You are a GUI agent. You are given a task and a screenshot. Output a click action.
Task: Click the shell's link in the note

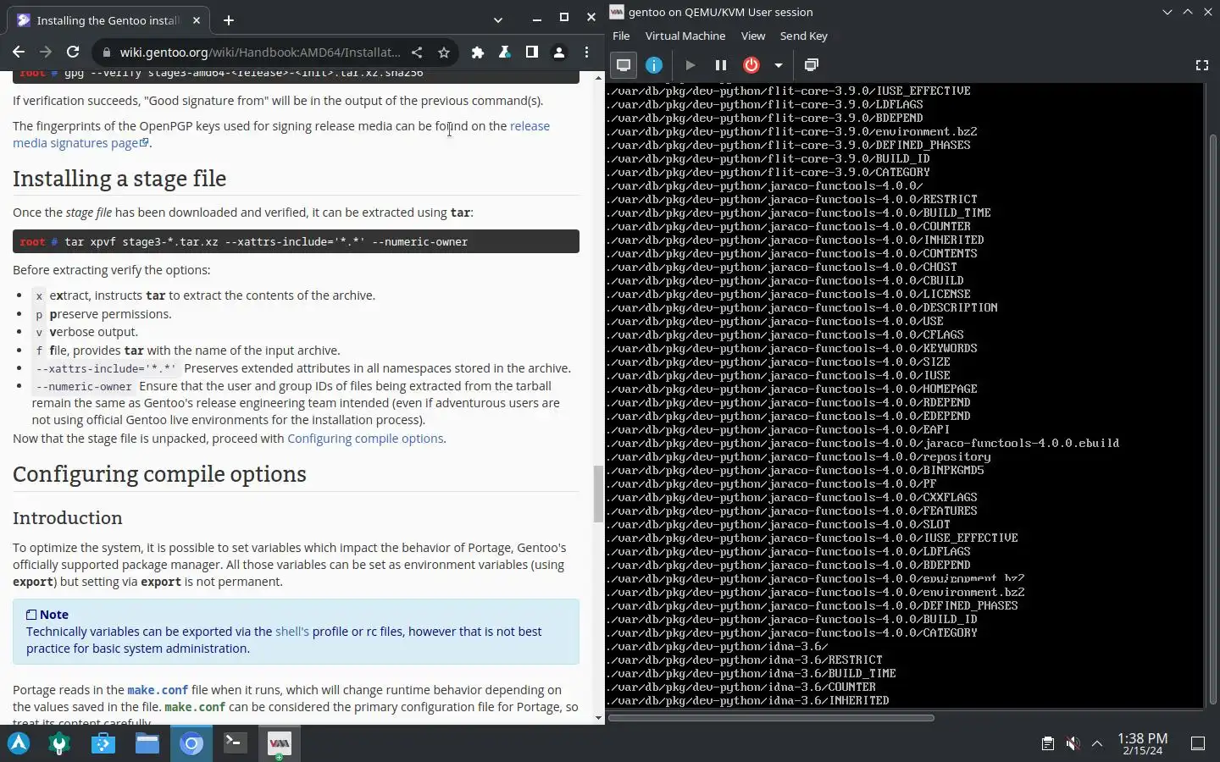point(292,632)
